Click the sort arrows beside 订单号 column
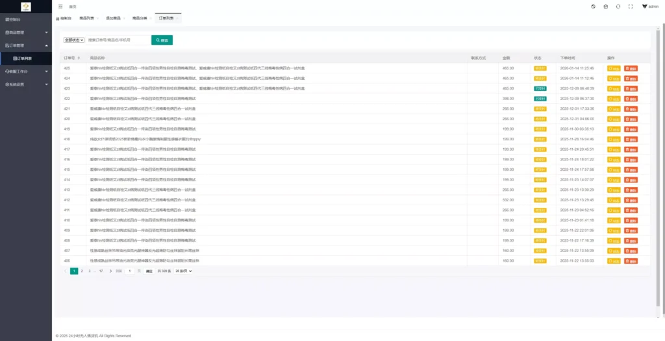665x341 pixels. [79, 58]
